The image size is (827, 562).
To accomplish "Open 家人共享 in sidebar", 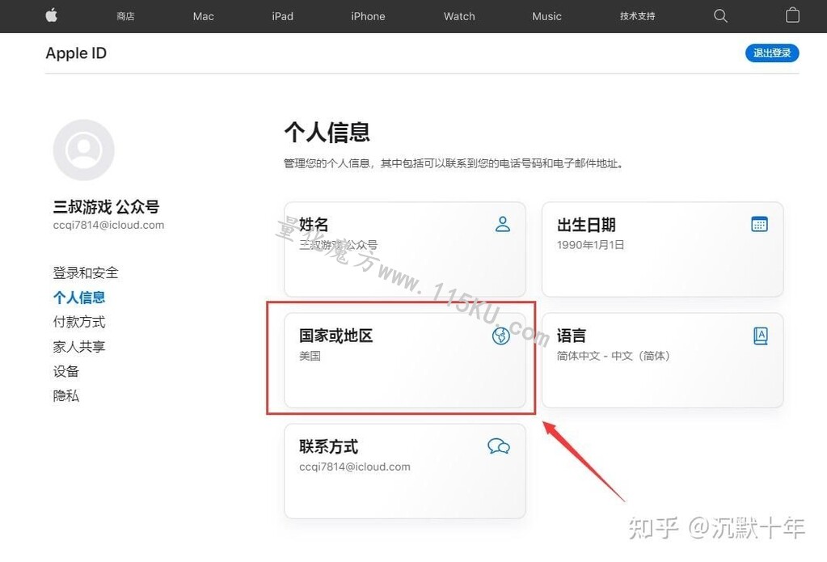I will tap(79, 347).
